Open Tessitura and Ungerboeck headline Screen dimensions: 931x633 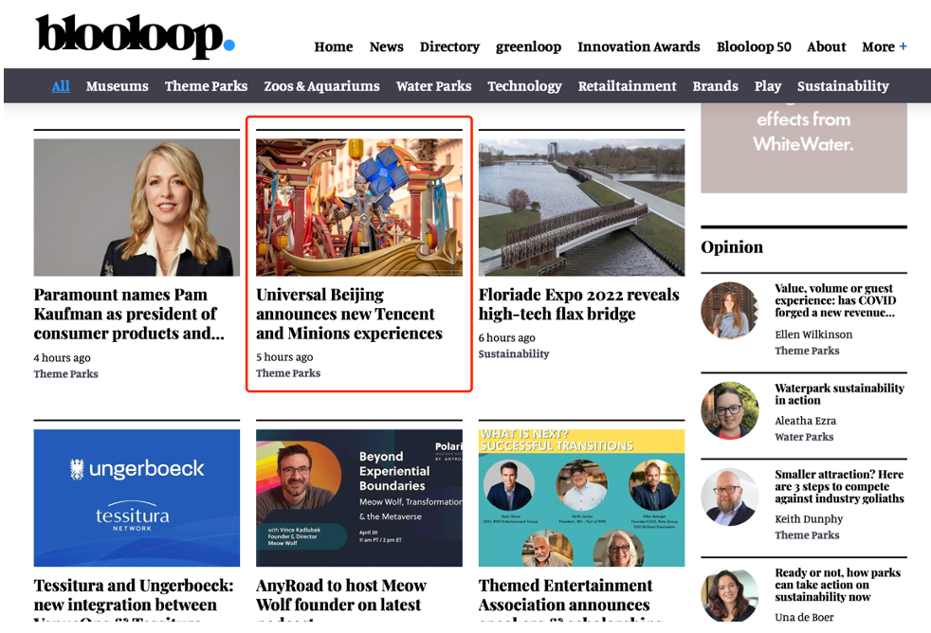[x=134, y=599]
